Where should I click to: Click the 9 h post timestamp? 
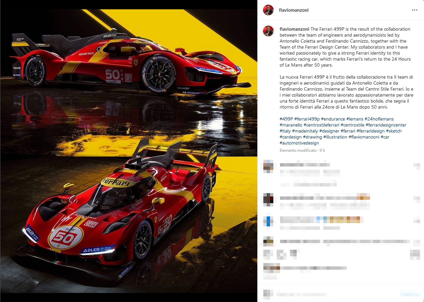[x=322, y=151]
